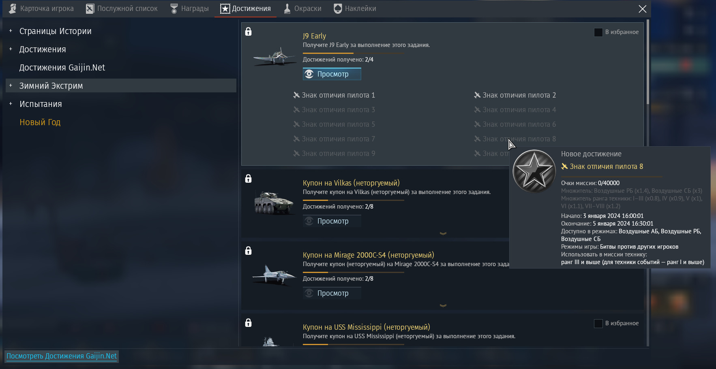Open the Окраски tab
Image resolution: width=716 pixels, height=369 pixels.
302,9
